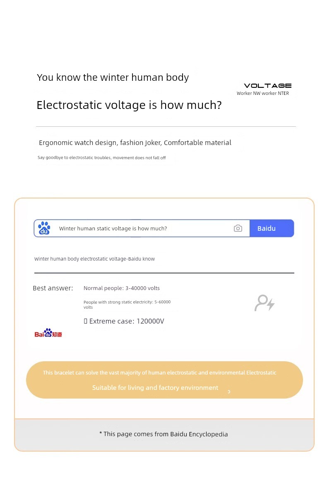Click the 'Best answer:' label

[x=53, y=288]
